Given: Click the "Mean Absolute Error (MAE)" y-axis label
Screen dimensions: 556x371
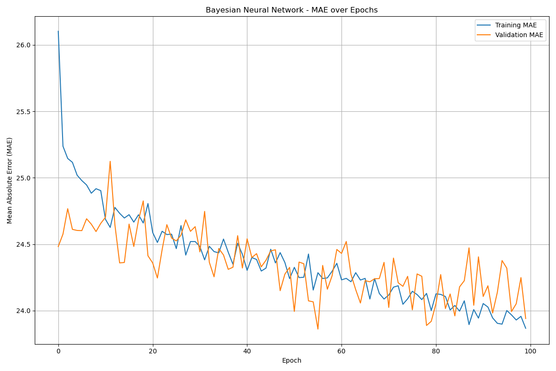Looking at the screenshot, I should 10,180.
